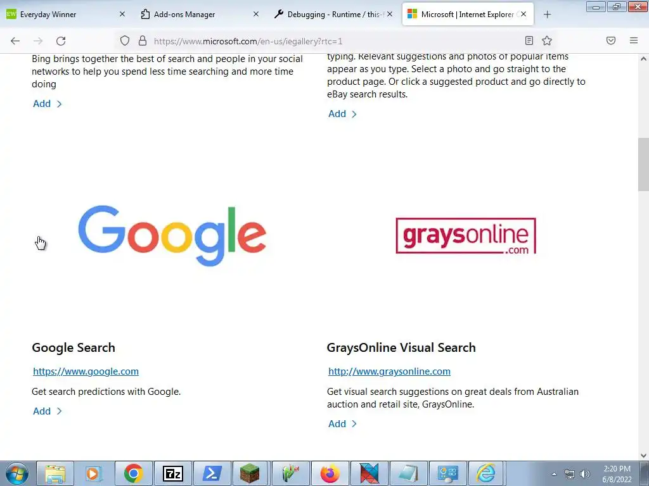Show site security padlock info

coord(143,40)
